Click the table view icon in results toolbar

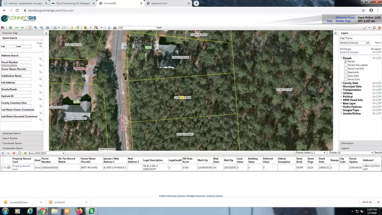point(19,153)
